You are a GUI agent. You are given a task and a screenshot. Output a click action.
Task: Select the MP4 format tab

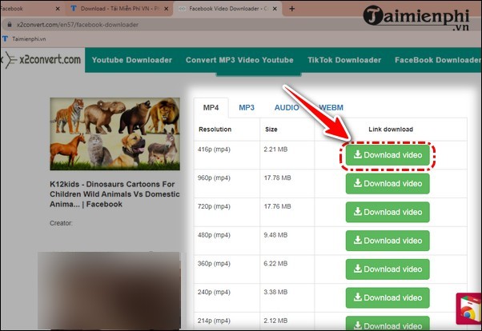(x=211, y=108)
